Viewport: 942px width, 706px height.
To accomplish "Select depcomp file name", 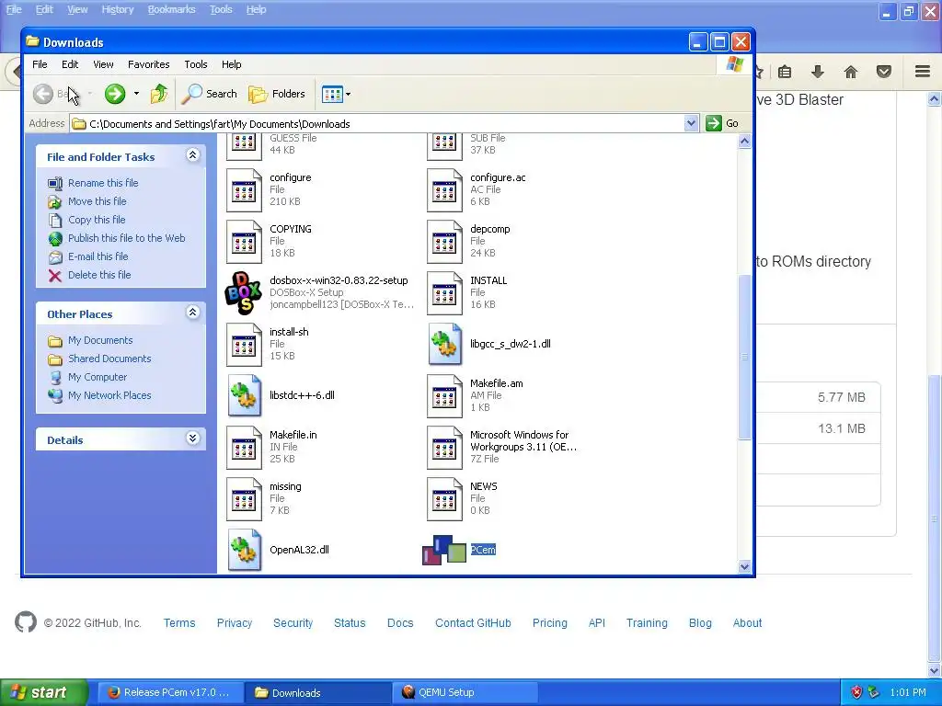I will (489, 229).
